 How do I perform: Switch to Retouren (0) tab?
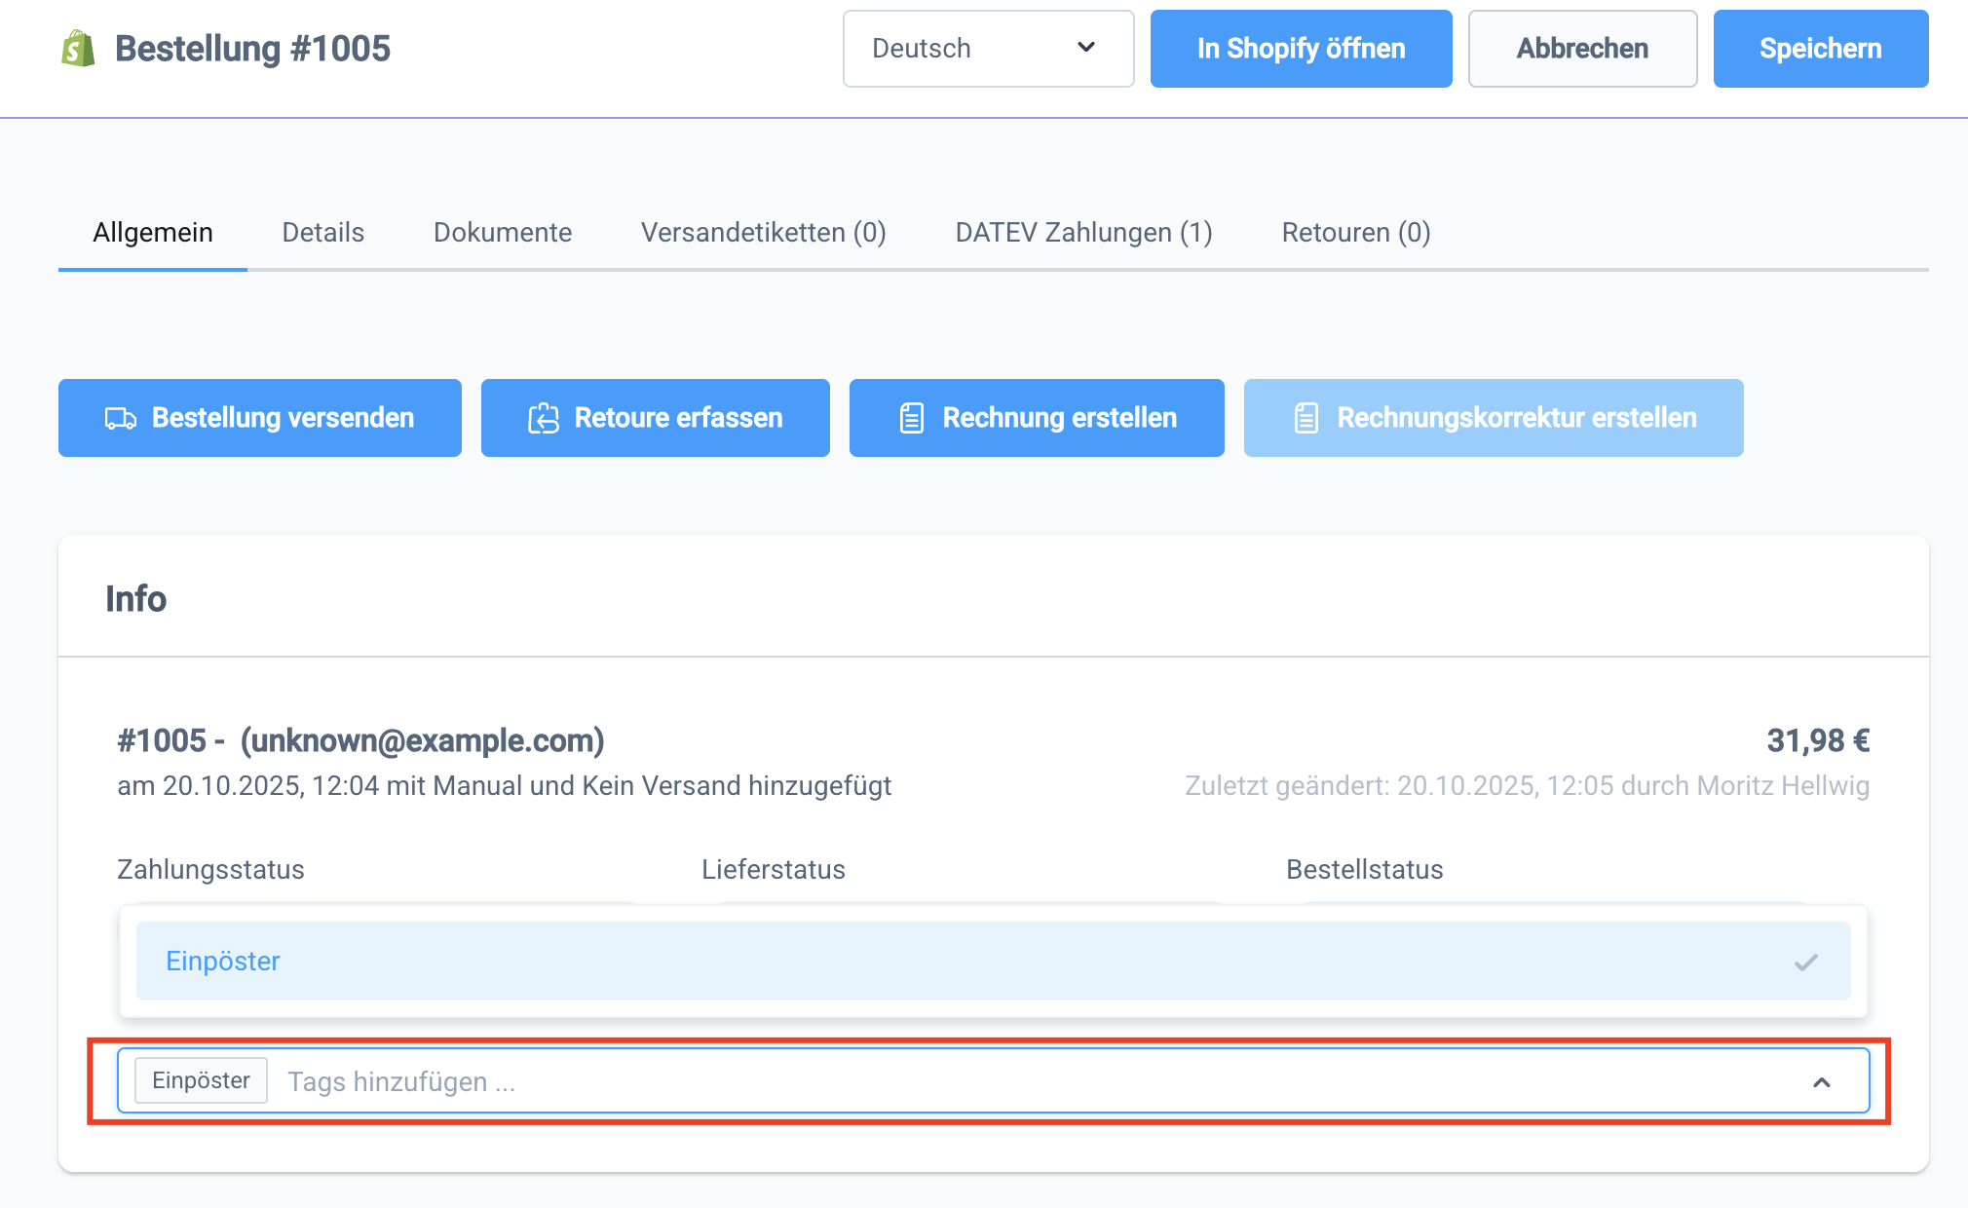coord(1355,233)
